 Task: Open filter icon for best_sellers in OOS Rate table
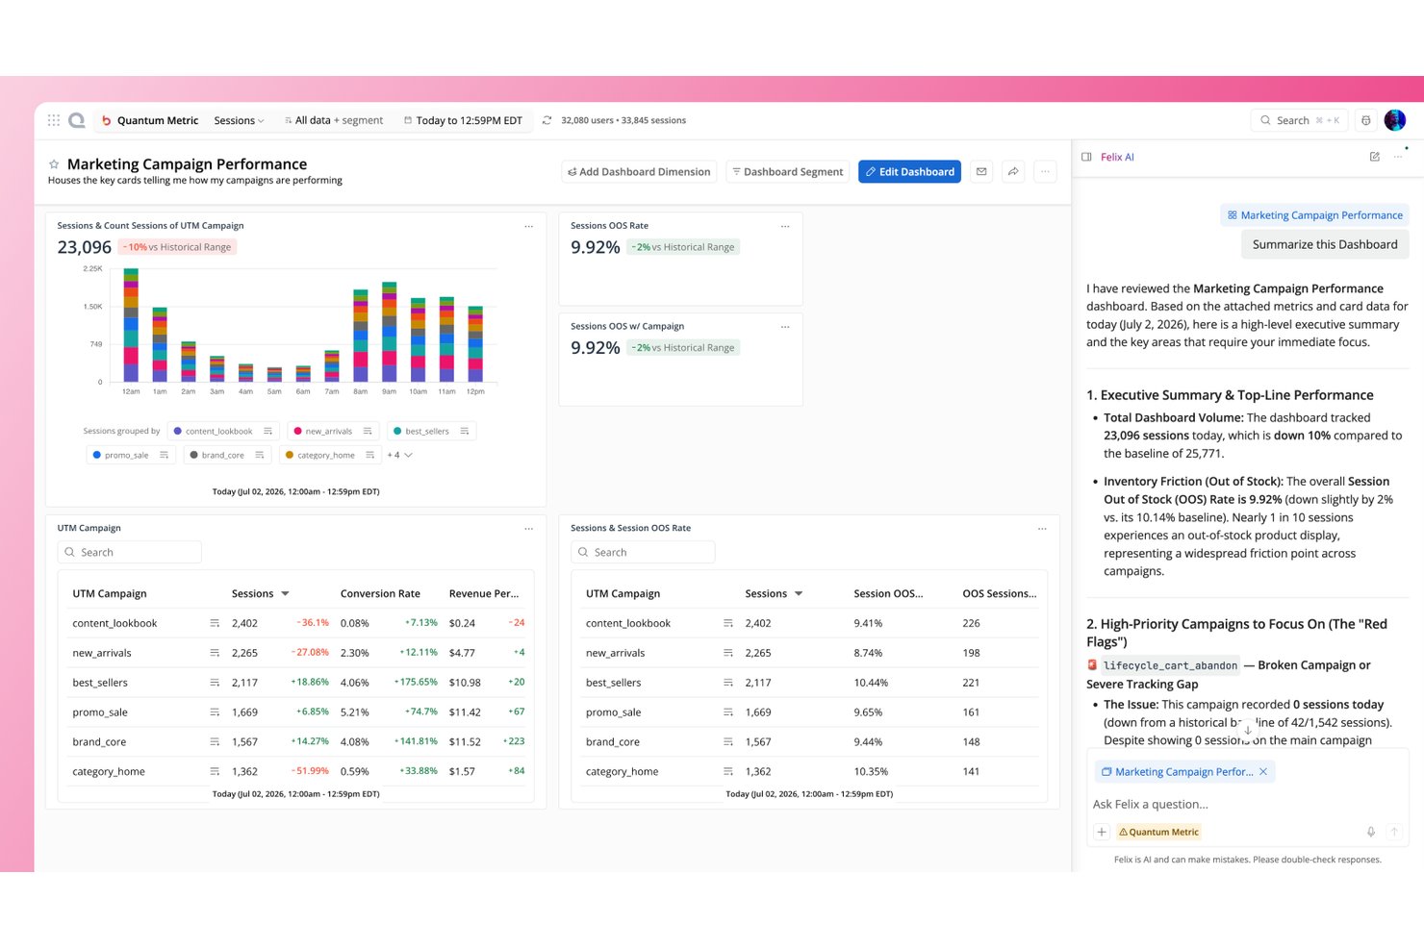728,683
